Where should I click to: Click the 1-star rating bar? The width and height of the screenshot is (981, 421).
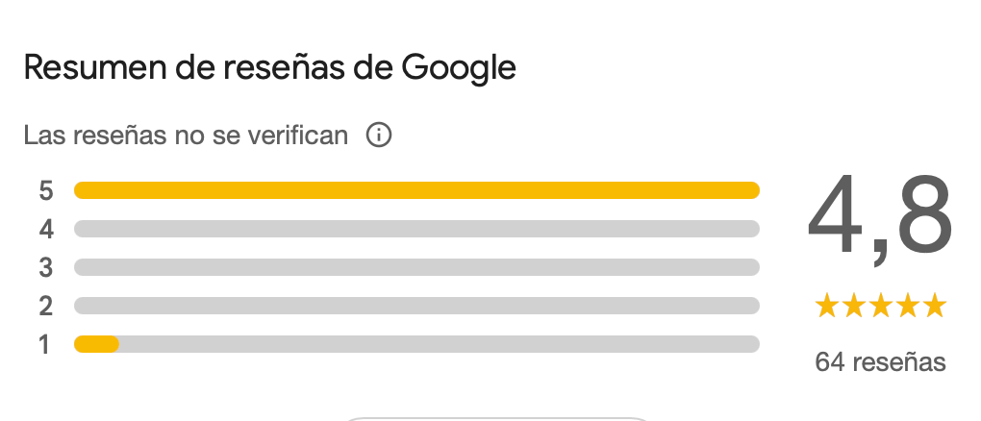point(416,344)
